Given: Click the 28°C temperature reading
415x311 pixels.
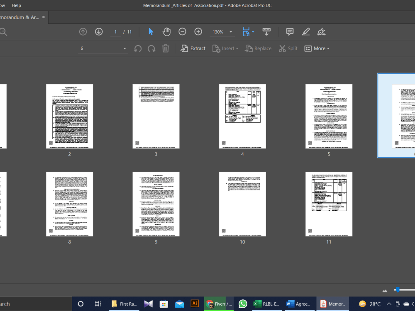Looking at the screenshot, I should click(375, 304).
